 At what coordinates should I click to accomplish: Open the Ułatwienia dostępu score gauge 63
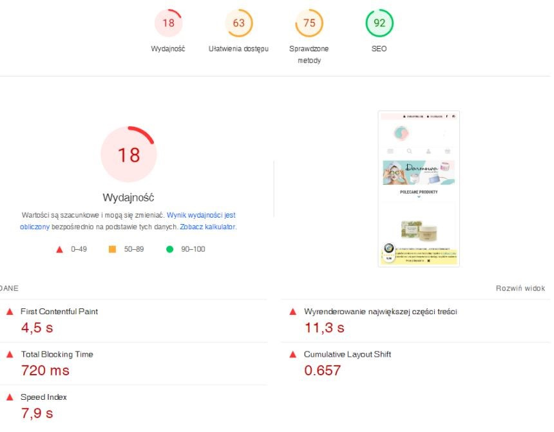238,24
